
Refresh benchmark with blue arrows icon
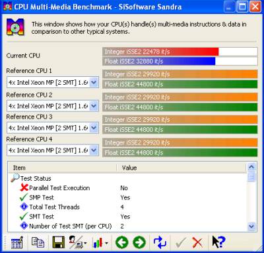(160, 242)
